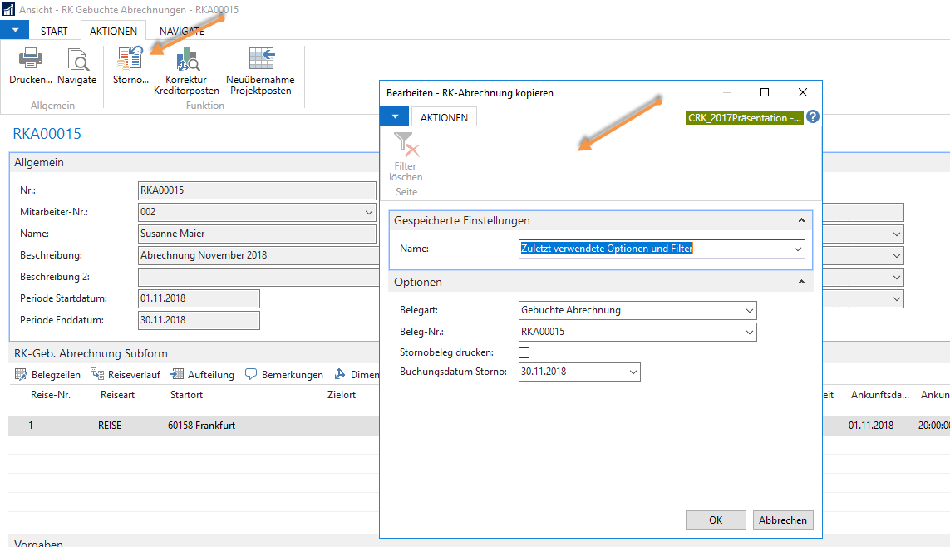Open Reiseverlauf in the subform
Viewport: 950px width, 547px height.
(126, 374)
